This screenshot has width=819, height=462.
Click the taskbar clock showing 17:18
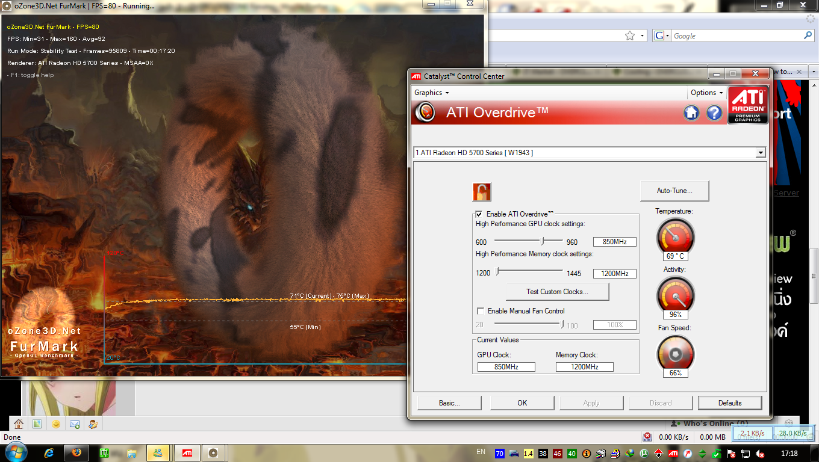[789, 453]
